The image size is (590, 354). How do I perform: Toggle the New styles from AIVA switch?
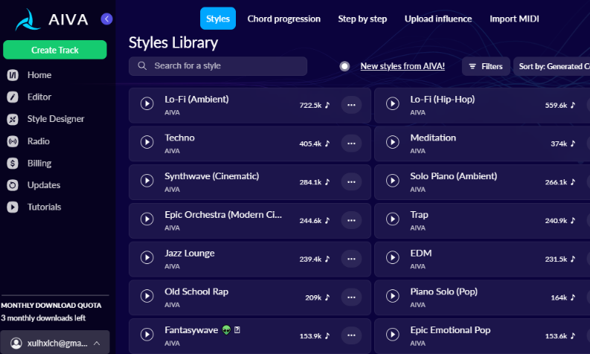(x=344, y=66)
